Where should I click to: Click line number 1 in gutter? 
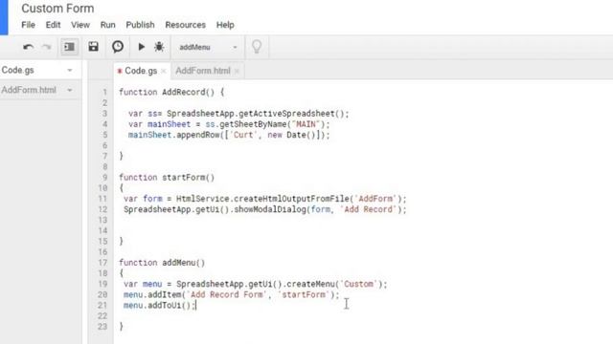104,92
